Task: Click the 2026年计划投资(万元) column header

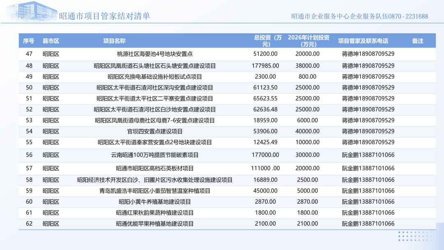Action: pyautogui.click(x=309, y=41)
